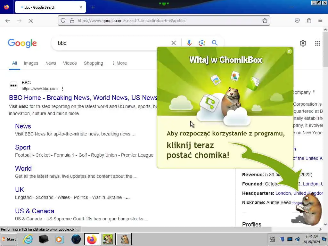328x246 pixels.
Task: Click the Firefox logo icon in the title bar
Action: [x=6, y=7]
